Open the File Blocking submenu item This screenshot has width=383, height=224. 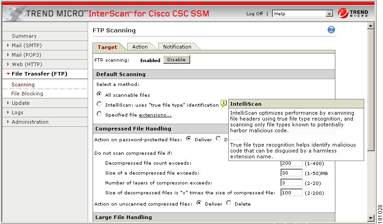tap(27, 94)
